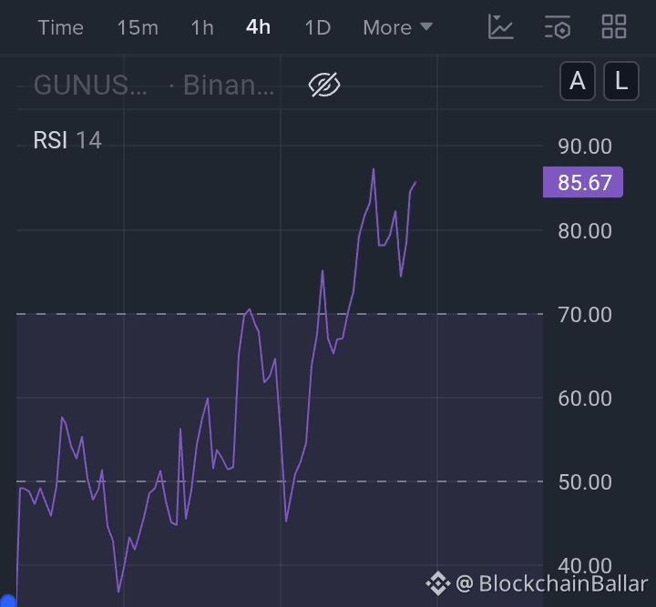Click the Binance logo in the watermark
The image size is (656, 607).
pyautogui.click(x=438, y=583)
